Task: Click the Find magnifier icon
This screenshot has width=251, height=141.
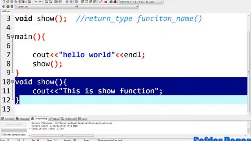Action: (46, 2)
